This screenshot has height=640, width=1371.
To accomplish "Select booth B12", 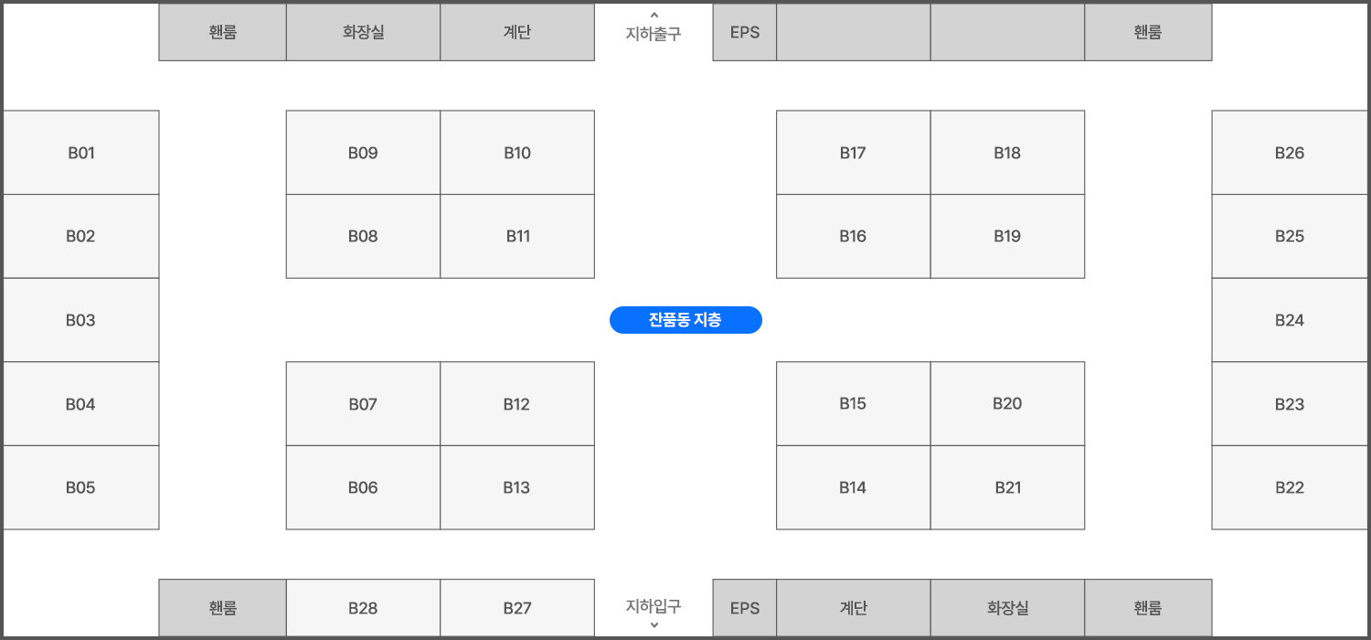I will click(517, 404).
